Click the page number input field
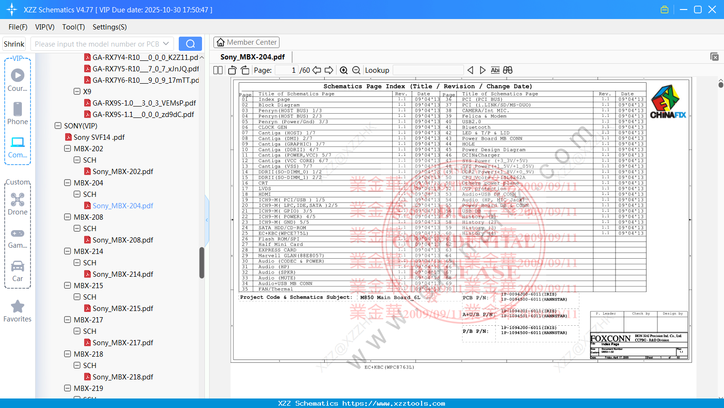 tap(286, 70)
